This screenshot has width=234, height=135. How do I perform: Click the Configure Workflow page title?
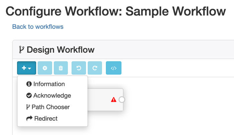point(116,11)
